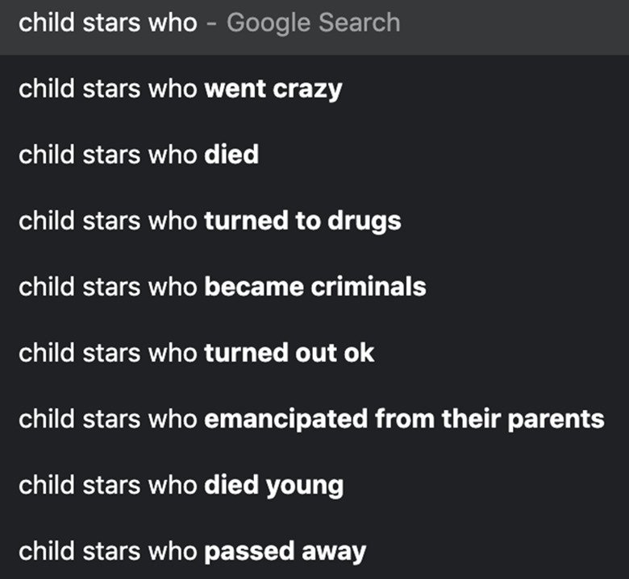This screenshot has height=579, width=629.
Task: Click the bold "went crazy" text
Action: [273, 89]
